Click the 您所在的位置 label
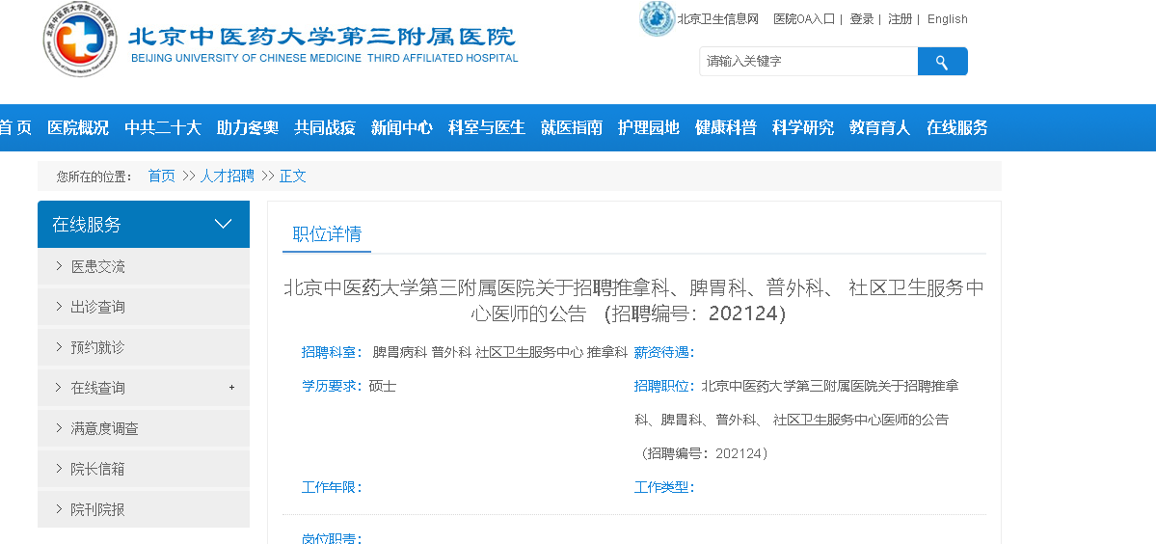 click(x=94, y=177)
